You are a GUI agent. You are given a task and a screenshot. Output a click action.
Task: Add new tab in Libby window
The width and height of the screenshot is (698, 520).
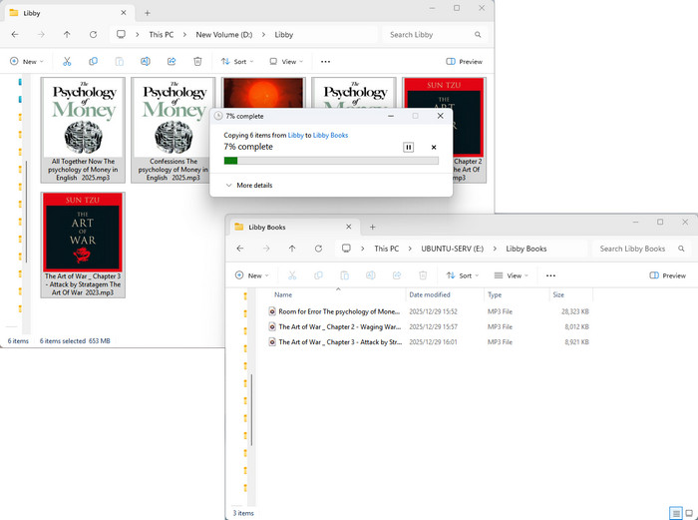pos(148,13)
